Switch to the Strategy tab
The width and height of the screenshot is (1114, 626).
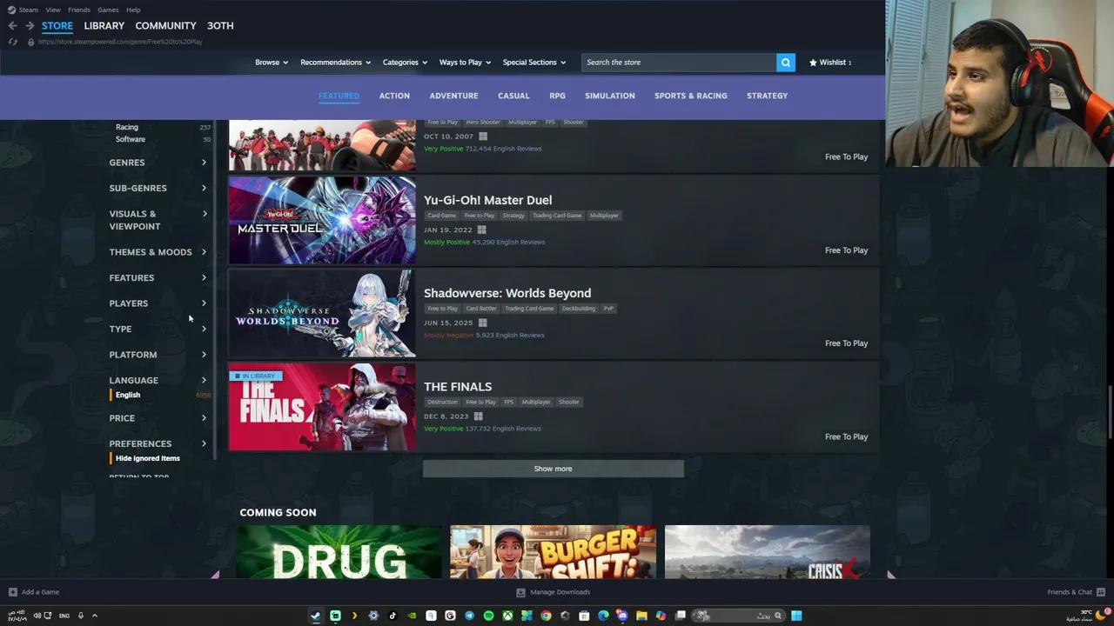767,96
